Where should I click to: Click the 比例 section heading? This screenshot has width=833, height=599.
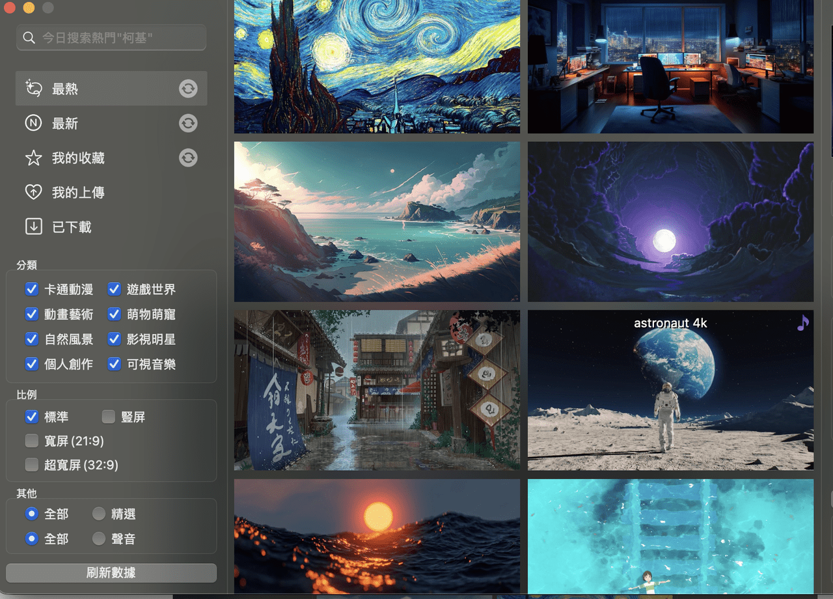pos(27,395)
